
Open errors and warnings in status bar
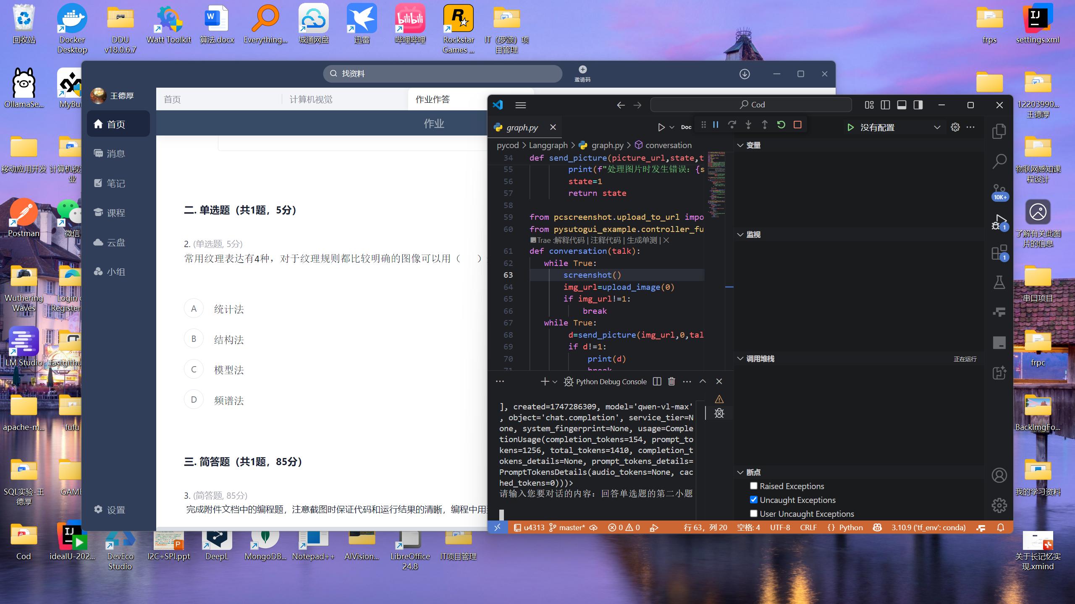(x=624, y=528)
